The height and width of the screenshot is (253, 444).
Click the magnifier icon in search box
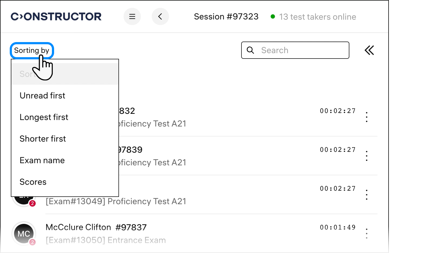click(x=251, y=50)
